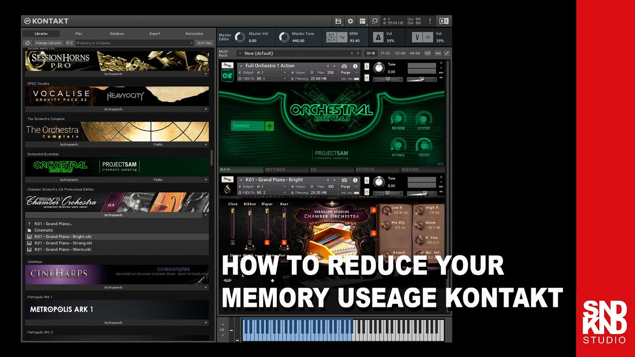
Task: Clear the library search field
Action: tap(191, 43)
